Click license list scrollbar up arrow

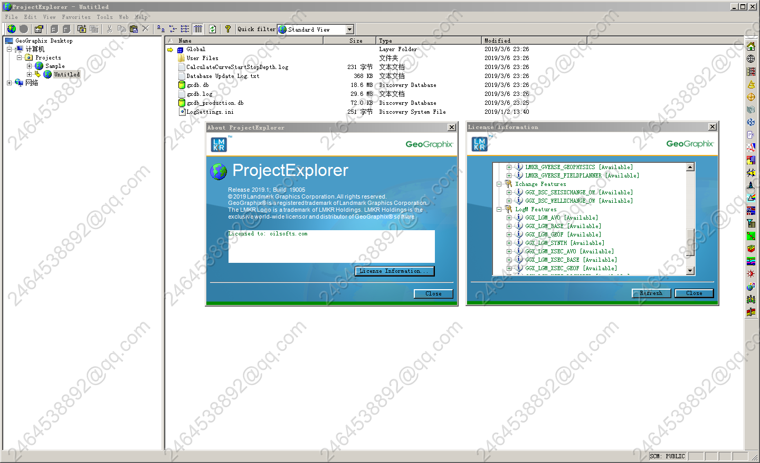[690, 167]
